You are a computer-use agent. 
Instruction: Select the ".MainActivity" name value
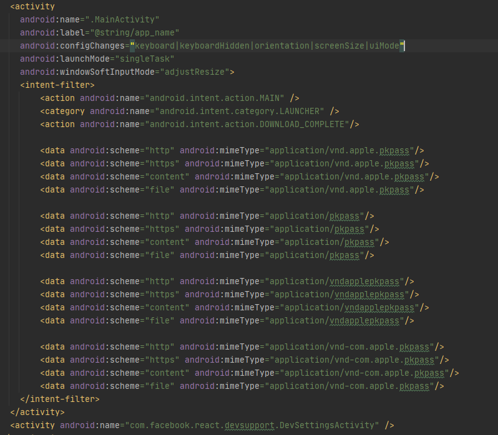click(x=122, y=20)
